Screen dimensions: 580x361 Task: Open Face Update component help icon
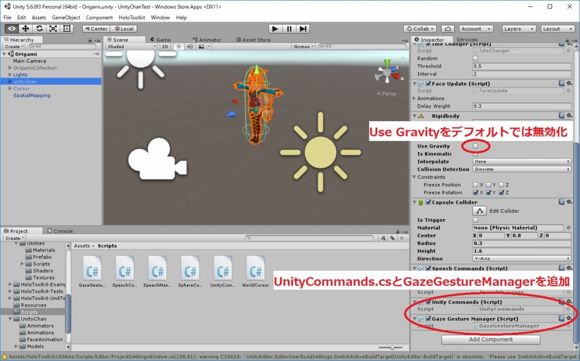click(x=561, y=84)
